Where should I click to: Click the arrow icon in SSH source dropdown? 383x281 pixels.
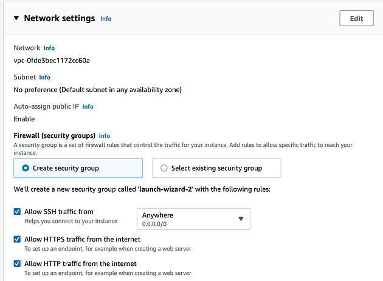[x=241, y=219]
